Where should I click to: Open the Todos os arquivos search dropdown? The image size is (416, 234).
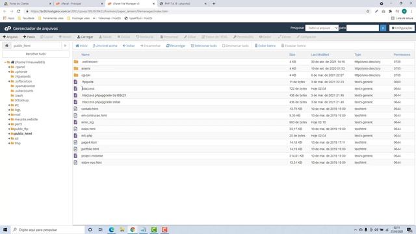(322, 28)
